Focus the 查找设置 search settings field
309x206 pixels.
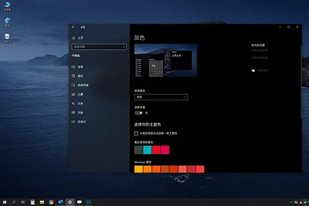click(x=100, y=47)
